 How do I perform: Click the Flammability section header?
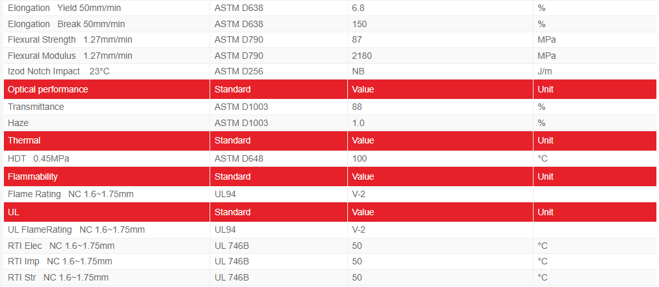[x=32, y=176]
